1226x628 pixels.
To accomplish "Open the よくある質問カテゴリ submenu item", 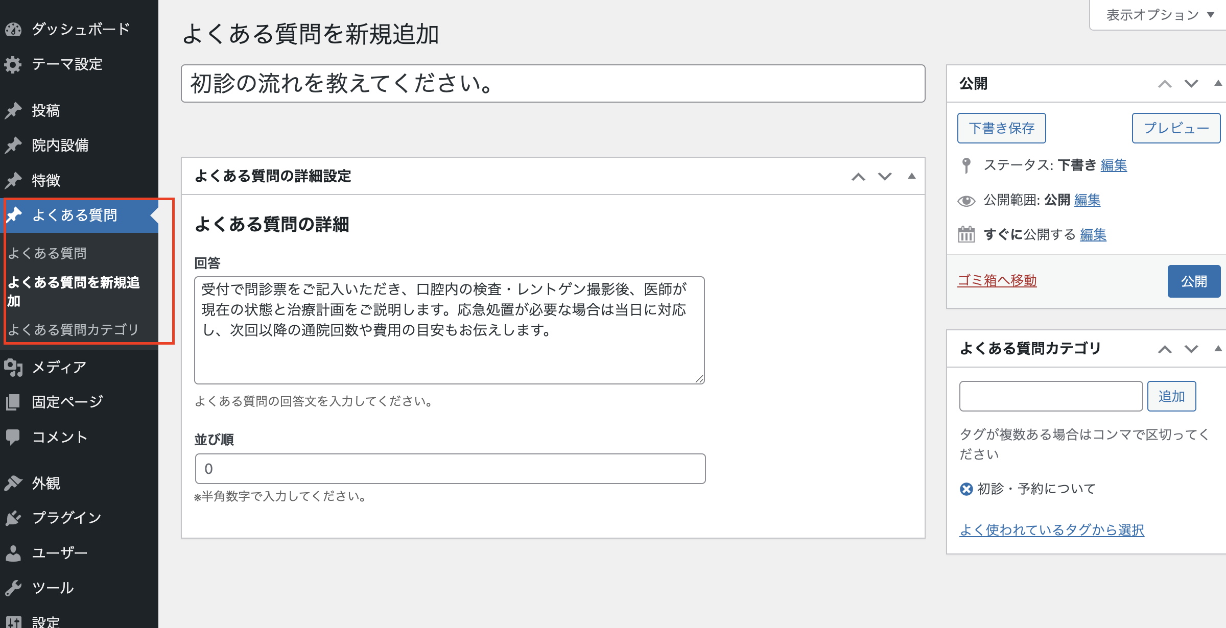I will [73, 329].
